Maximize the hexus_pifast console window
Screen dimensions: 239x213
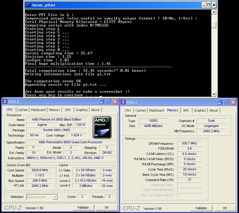(x=208, y=5)
